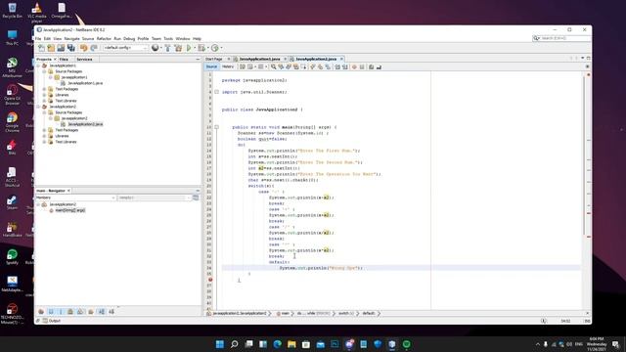Close the Navigator panel tab
This screenshot has height=352, width=626.
tap(68, 191)
